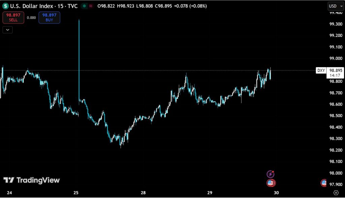The height and width of the screenshot is (198, 345).
Task: Click the open value O98.822
Action: tap(106, 6)
